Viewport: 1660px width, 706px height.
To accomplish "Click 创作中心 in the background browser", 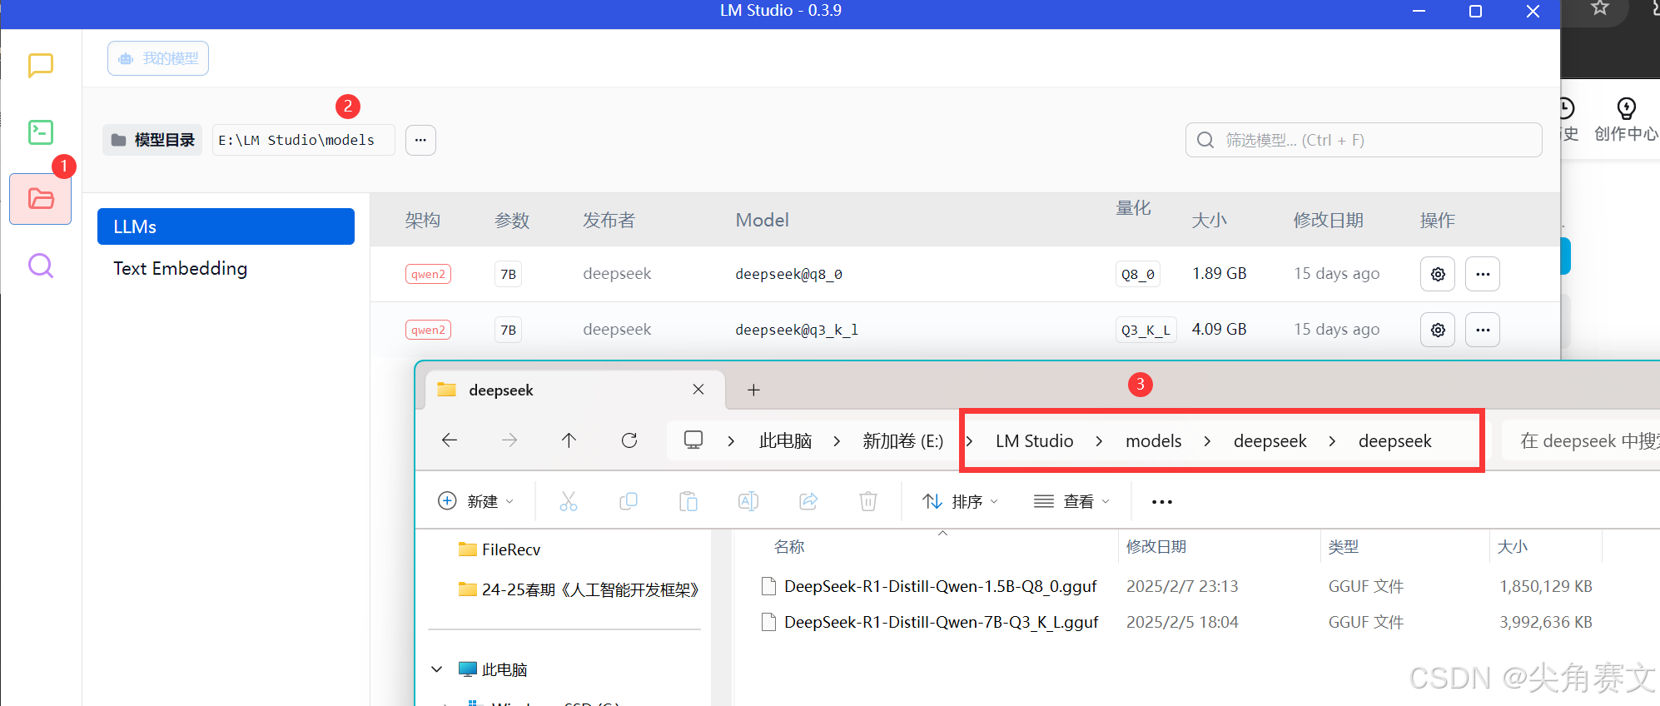I will click(x=1626, y=120).
